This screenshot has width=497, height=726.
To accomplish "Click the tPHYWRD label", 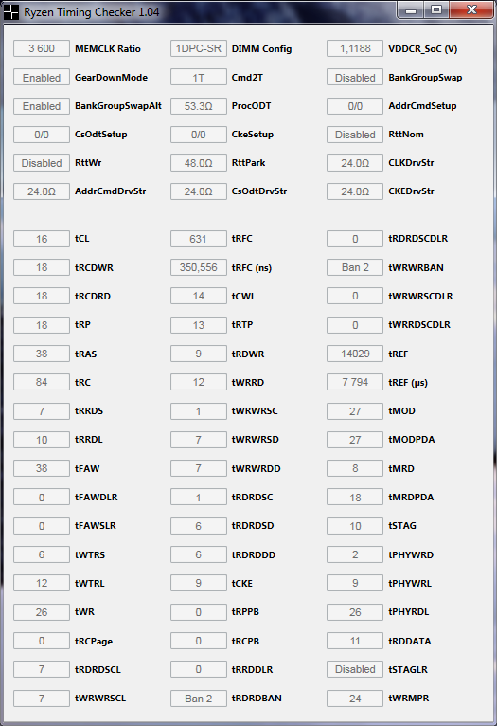I will click(x=411, y=554).
